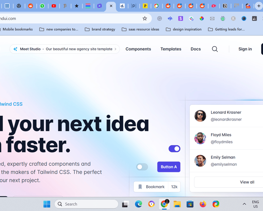Launch Microsoft Edge from taskbar
Image resolution: width=263 pixels, height=211 pixels.
138,204
